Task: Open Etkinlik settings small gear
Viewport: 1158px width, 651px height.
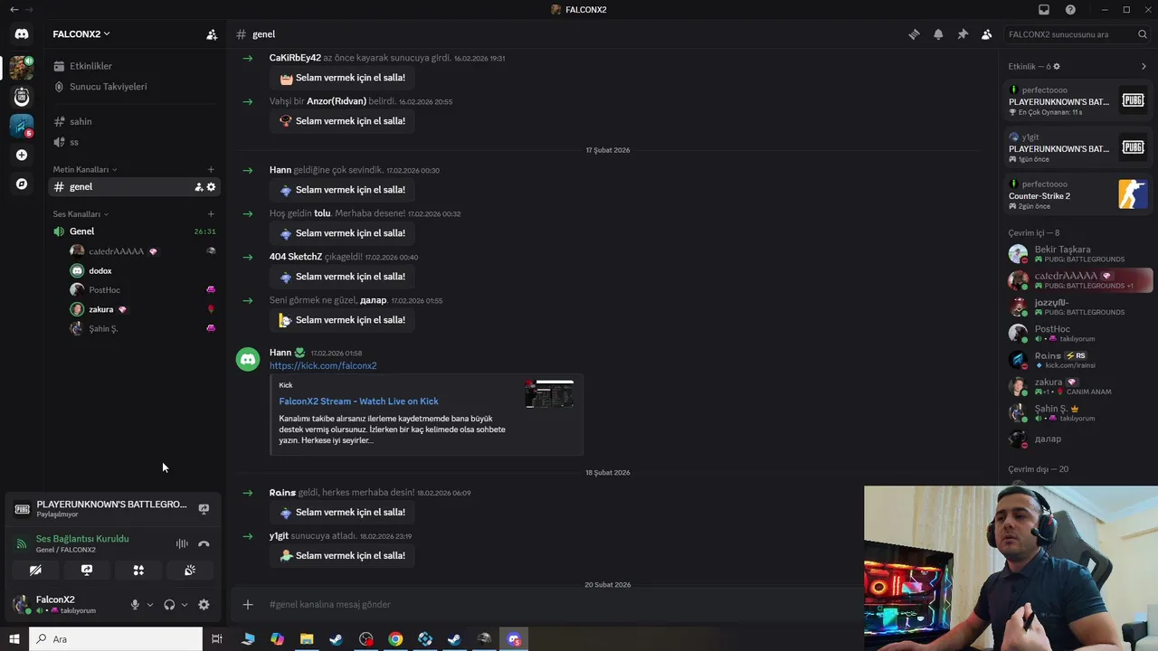Action: [x=1057, y=67]
